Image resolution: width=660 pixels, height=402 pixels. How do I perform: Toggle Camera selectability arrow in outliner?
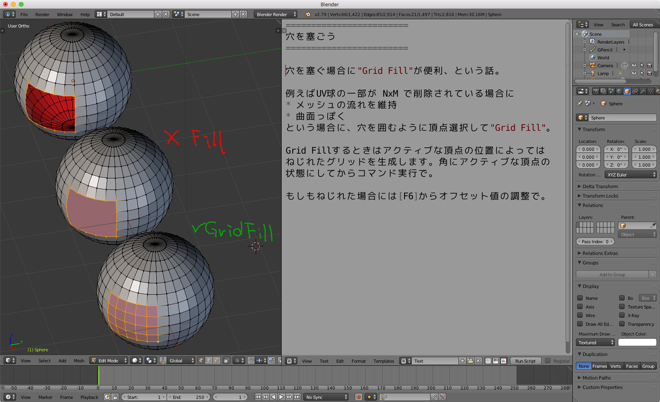(642, 65)
